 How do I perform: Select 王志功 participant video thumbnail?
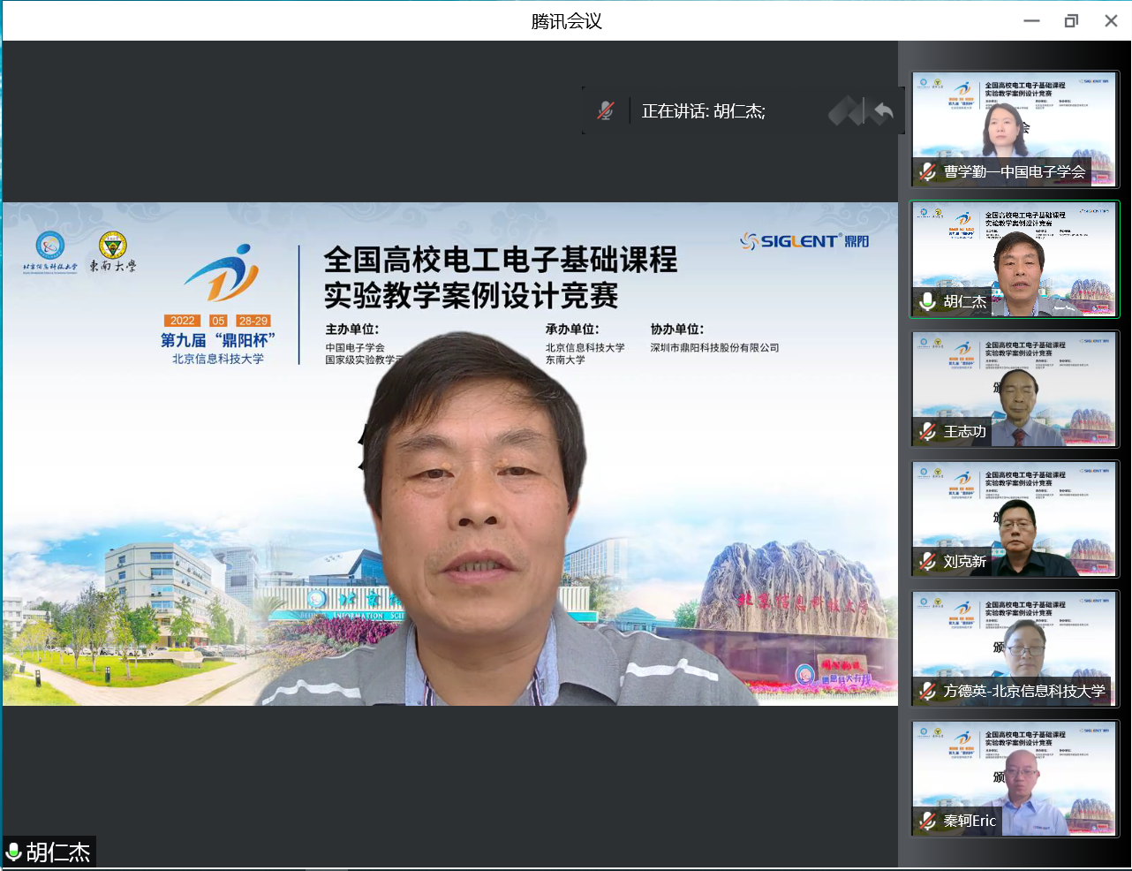(1015, 390)
